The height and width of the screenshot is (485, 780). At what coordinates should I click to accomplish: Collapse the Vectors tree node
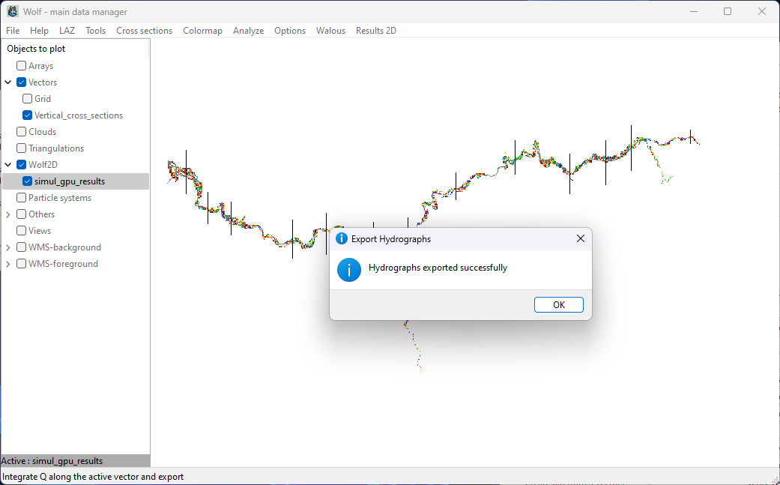click(8, 82)
